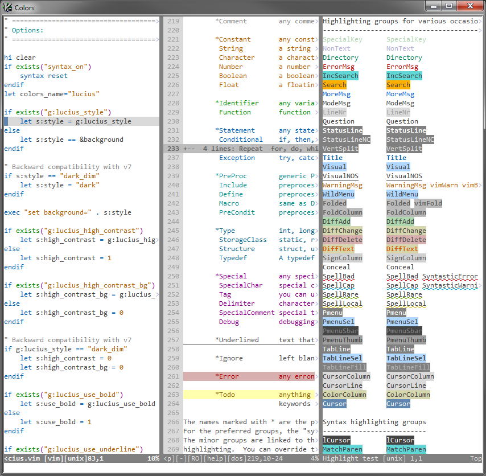Click fold marker '+--' on line 233
Screen dimensions: 486x476
point(189,149)
